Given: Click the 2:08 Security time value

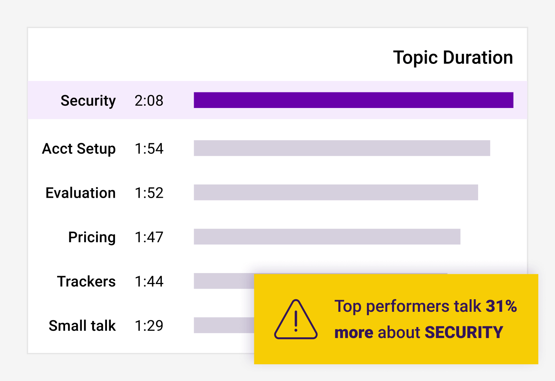Looking at the screenshot, I should pyautogui.click(x=149, y=101).
